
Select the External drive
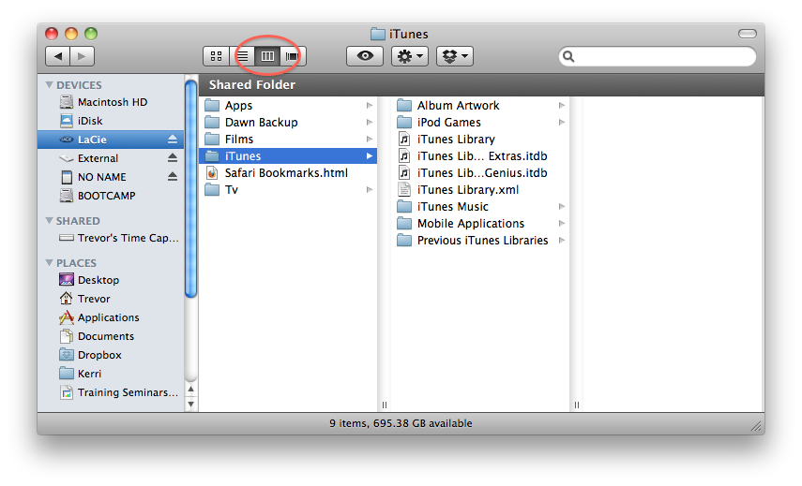tap(111, 158)
